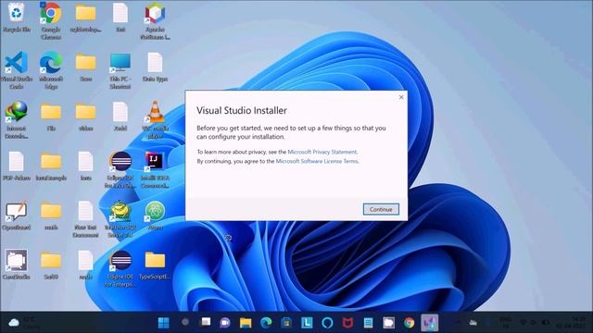Select the Microsoft Edge desktop shortcut
Viewport: 593px width, 333px height.
coord(51,70)
